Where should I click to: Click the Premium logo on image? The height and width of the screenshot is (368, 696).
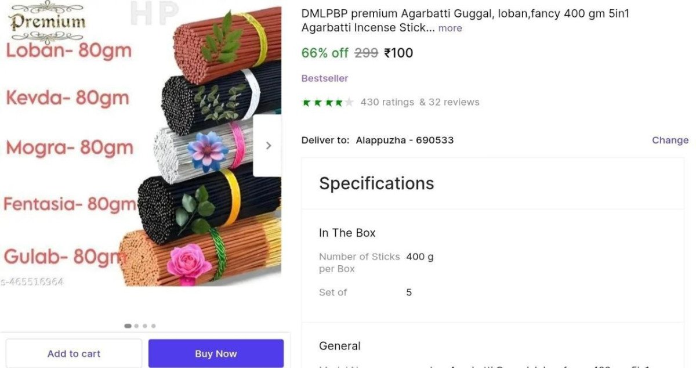click(47, 22)
